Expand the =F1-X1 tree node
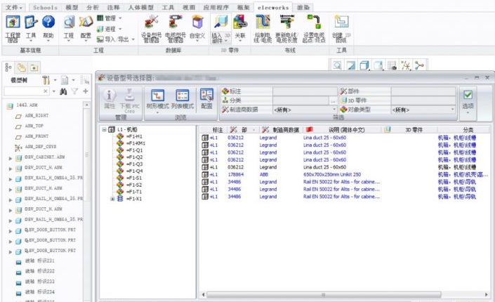 112,199
